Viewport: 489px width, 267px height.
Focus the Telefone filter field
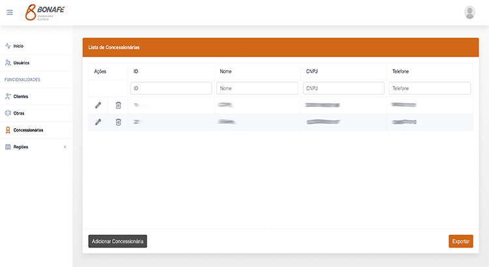click(430, 88)
